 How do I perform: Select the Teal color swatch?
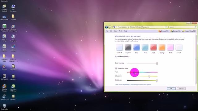click(145, 47)
